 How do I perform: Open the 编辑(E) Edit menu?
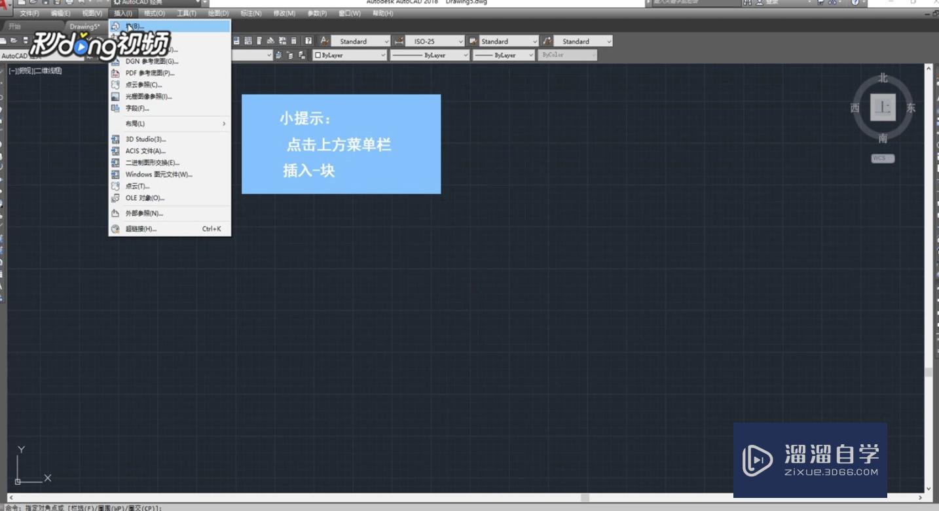point(60,13)
